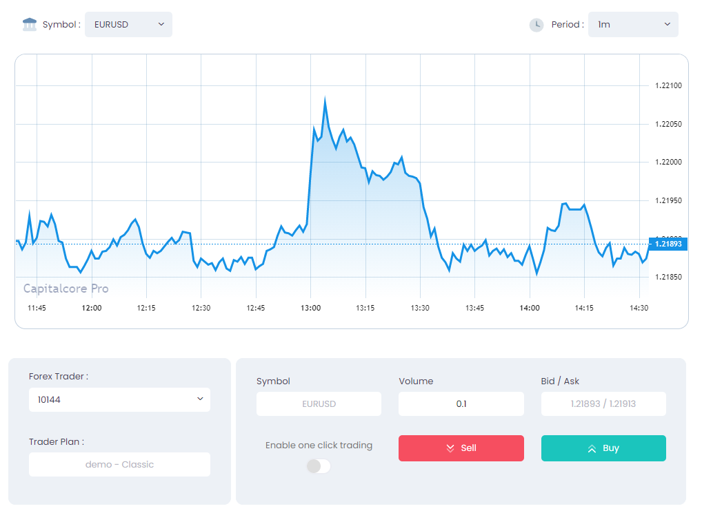Click the 1.21950 price axis label
The image size is (702, 513).
(668, 200)
